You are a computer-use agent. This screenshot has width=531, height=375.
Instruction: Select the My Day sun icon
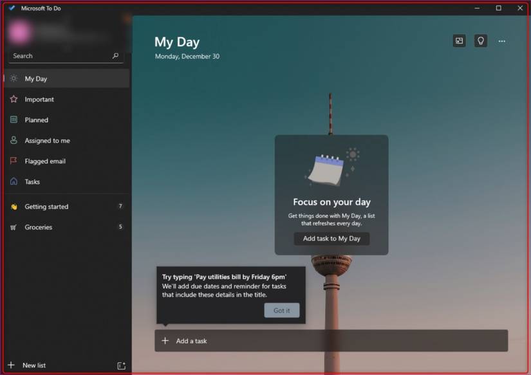13,78
